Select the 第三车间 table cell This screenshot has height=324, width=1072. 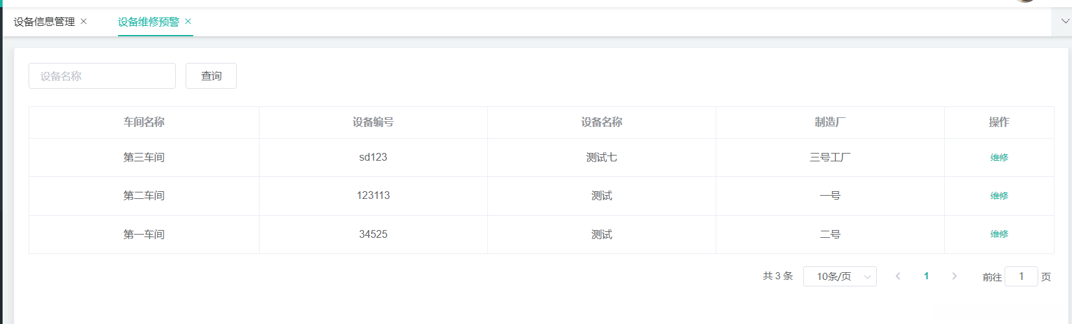[144, 157]
